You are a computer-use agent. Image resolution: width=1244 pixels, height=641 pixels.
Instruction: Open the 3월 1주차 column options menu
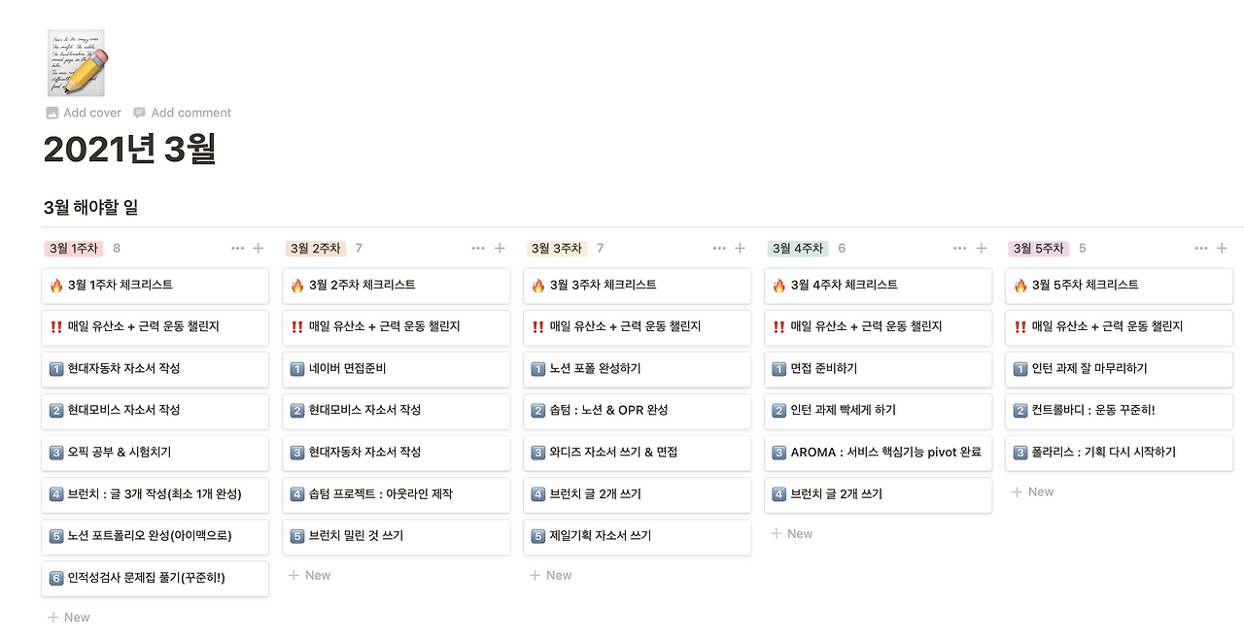click(238, 249)
